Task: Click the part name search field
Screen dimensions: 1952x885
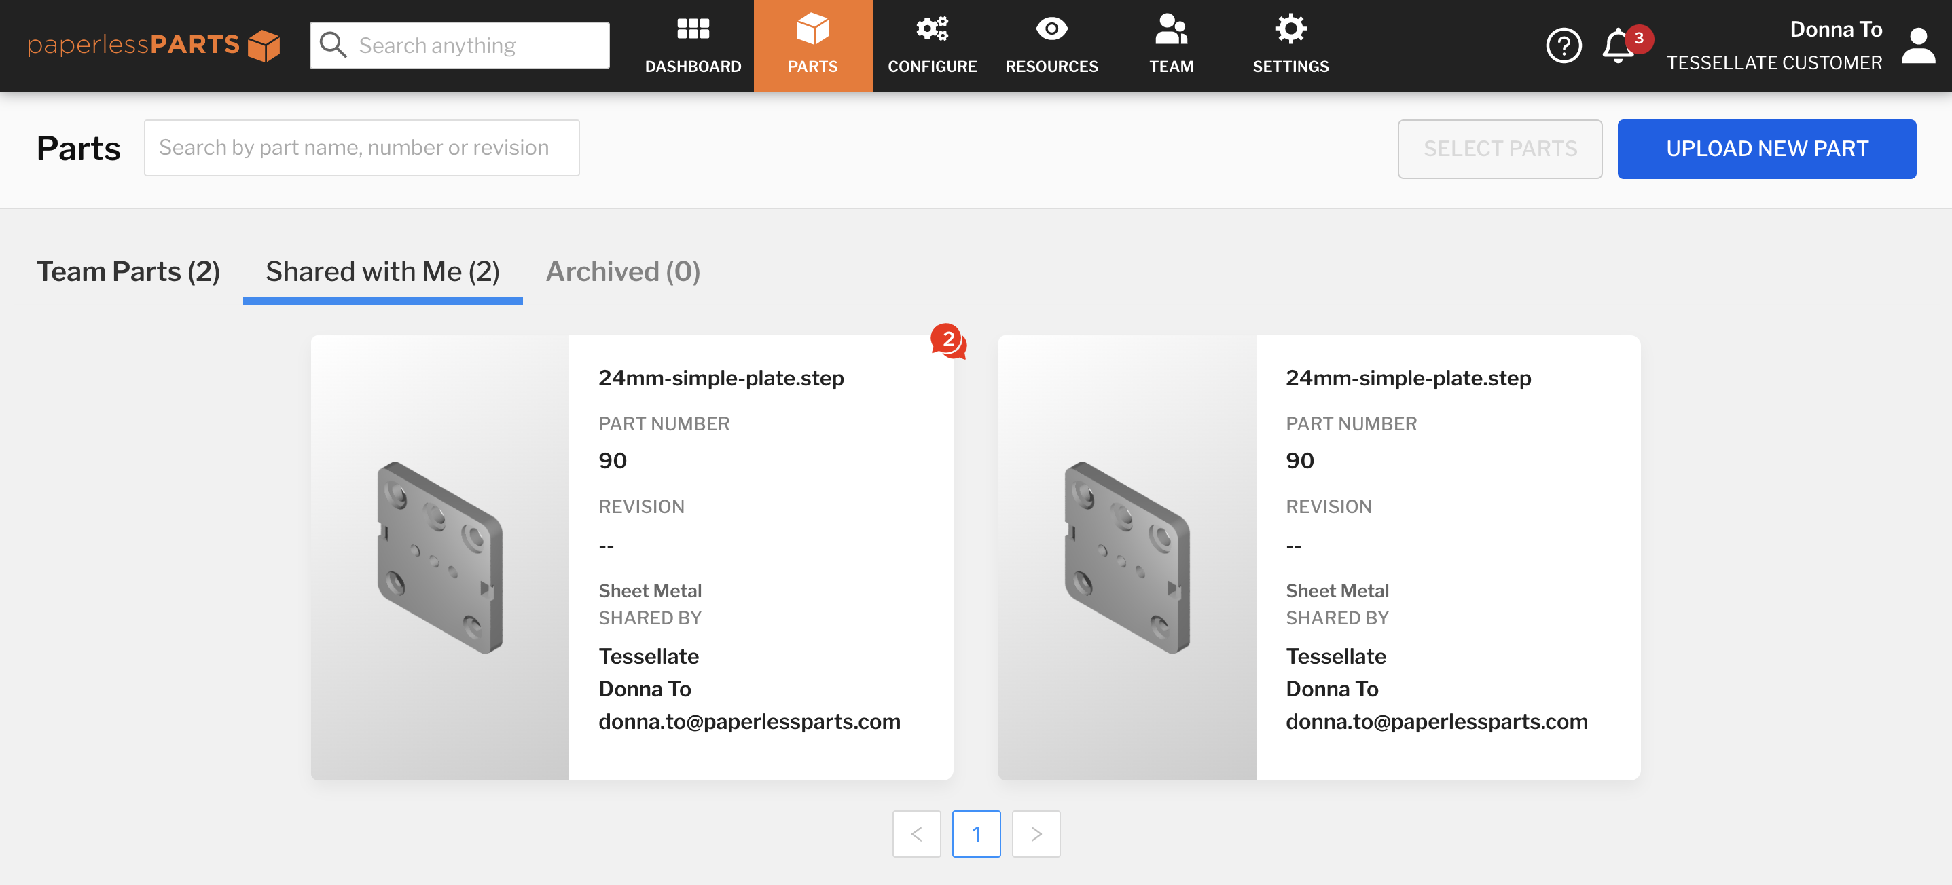Action: [361, 149]
